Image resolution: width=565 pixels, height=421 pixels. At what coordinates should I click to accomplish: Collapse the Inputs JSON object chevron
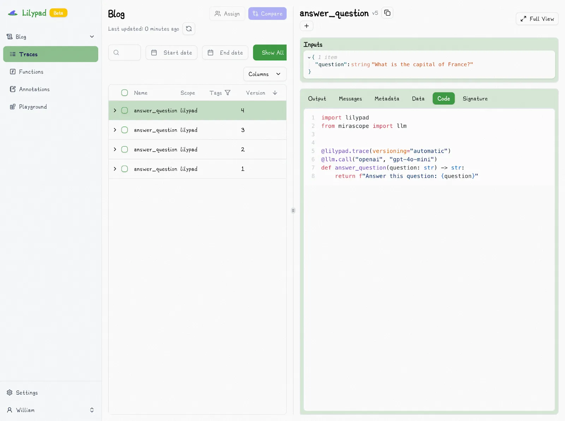click(309, 57)
